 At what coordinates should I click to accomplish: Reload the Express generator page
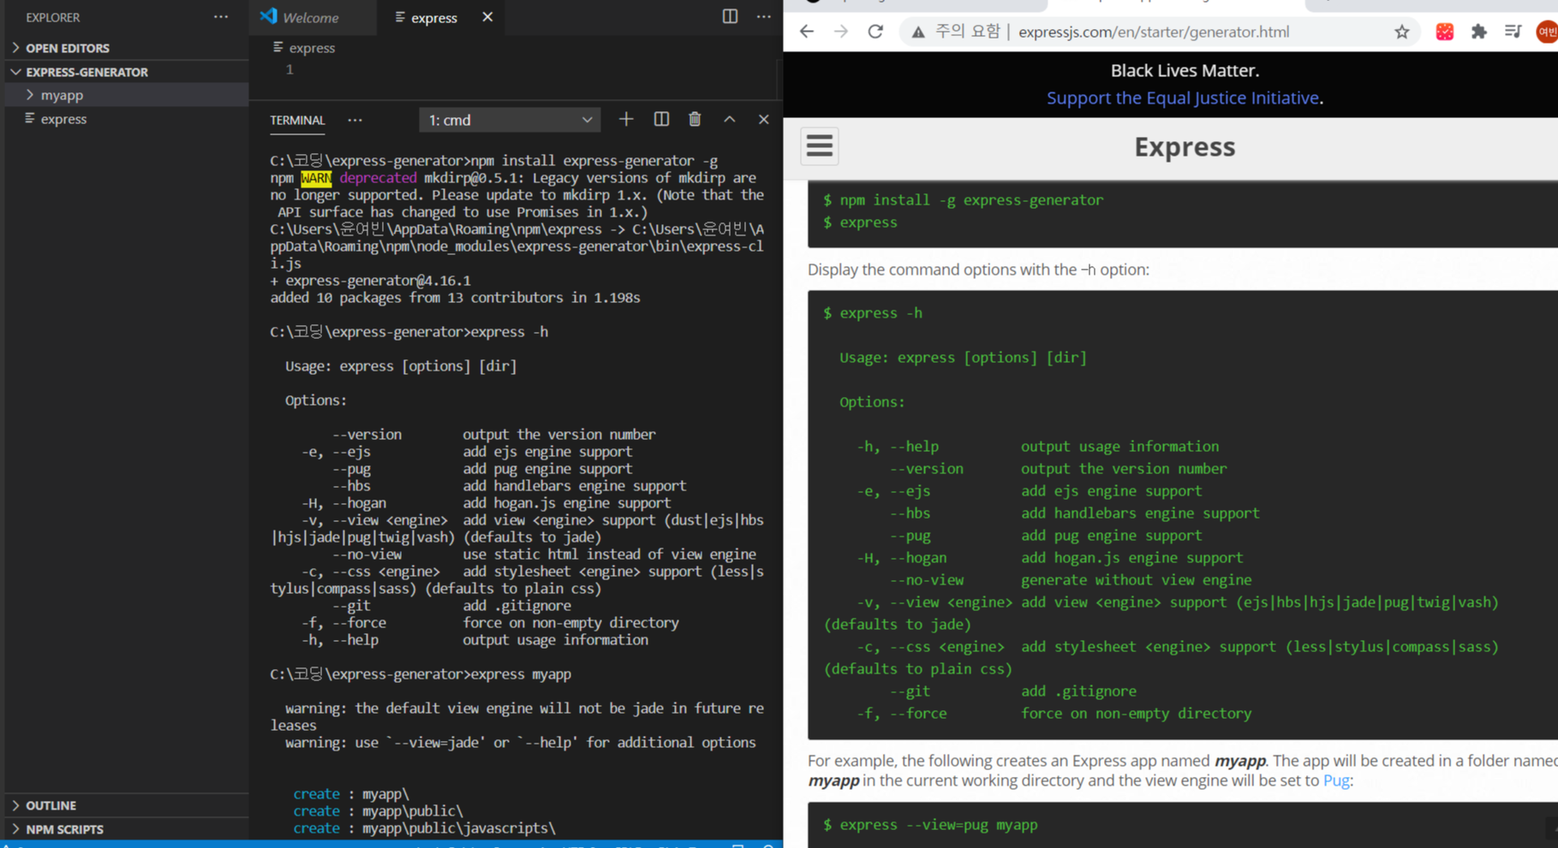click(x=875, y=32)
